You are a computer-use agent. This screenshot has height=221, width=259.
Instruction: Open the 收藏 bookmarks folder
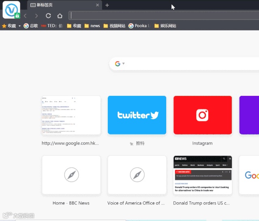(x=74, y=26)
